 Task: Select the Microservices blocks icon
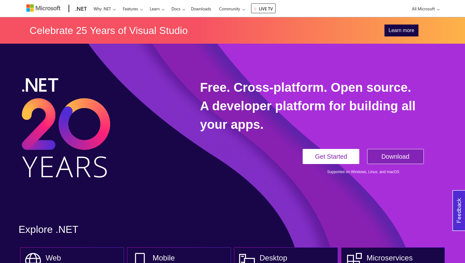pos(354,258)
